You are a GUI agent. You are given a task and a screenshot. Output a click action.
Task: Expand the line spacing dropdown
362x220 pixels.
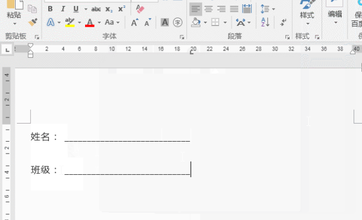click(273, 9)
